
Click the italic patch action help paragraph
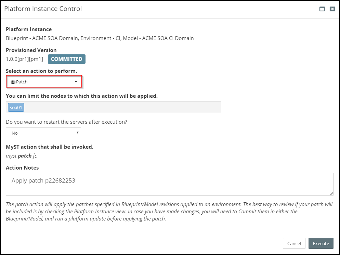(x=169, y=212)
